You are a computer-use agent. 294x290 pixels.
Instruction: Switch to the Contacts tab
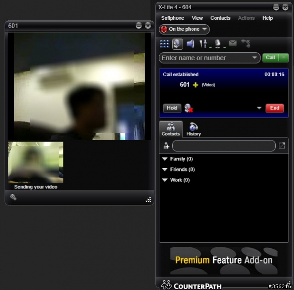point(171,129)
